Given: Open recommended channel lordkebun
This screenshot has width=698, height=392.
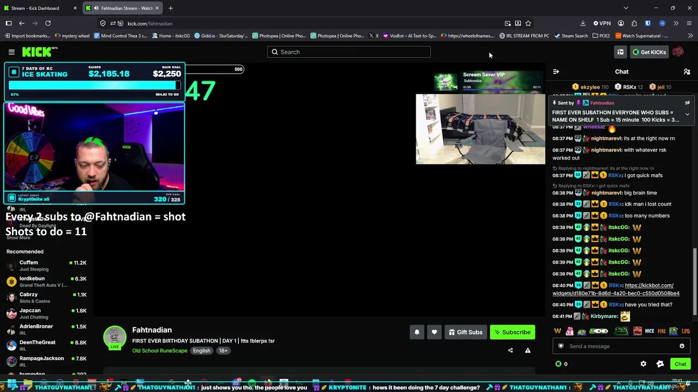Looking at the screenshot, I should (x=46, y=281).
